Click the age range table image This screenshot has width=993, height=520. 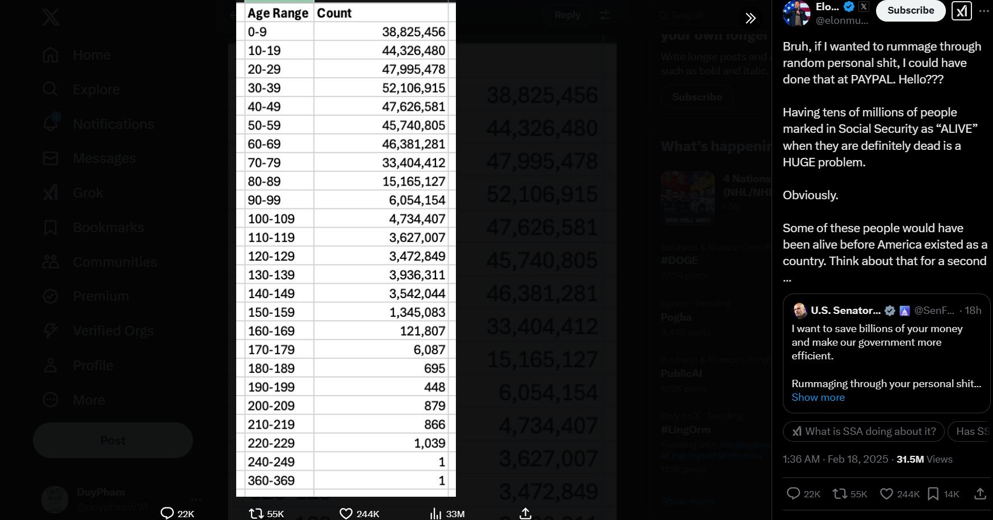pos(346,250)
